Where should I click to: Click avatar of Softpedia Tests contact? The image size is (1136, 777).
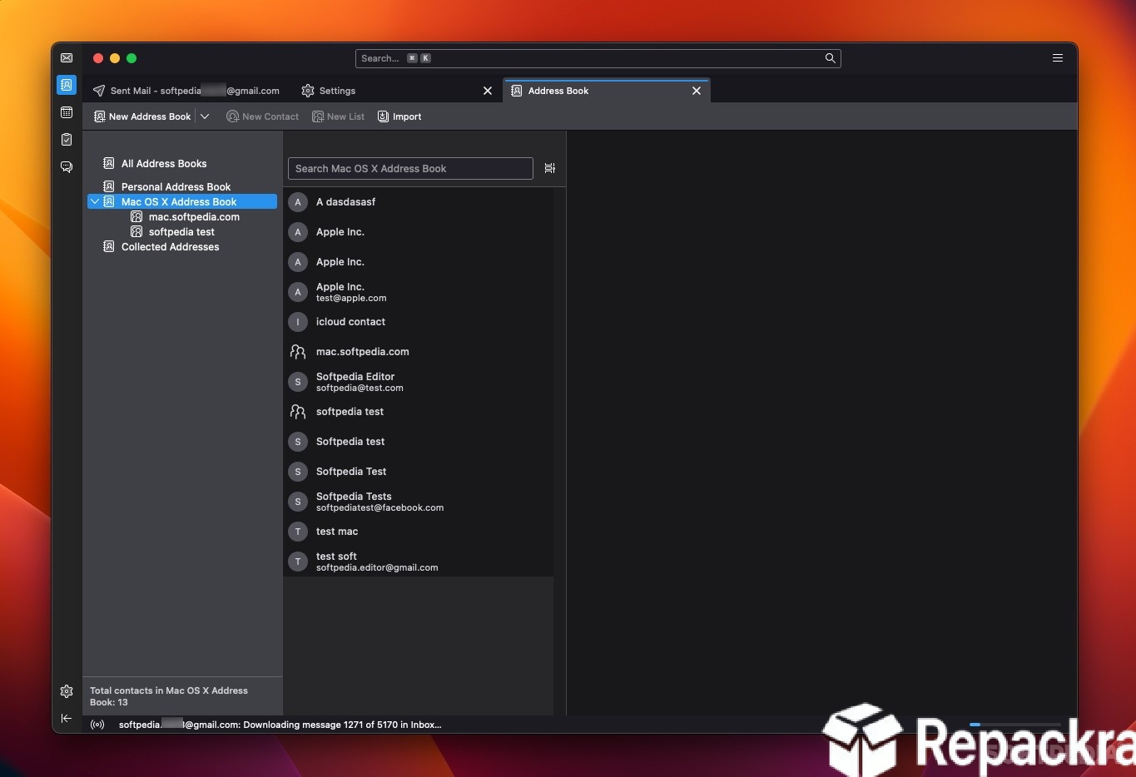click(x=298, y=502)
